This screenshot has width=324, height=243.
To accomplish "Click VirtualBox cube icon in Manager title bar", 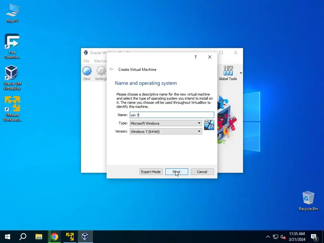I will pos(86,53).
